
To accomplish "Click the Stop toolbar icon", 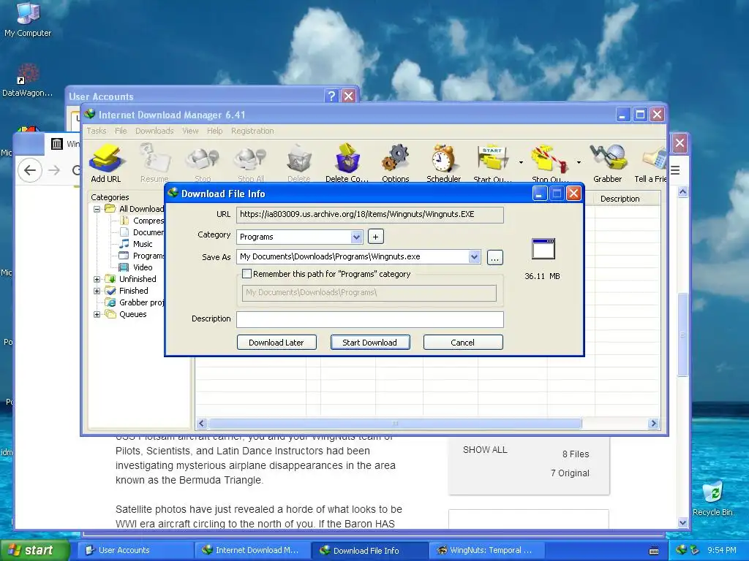I will coord(203,163).
